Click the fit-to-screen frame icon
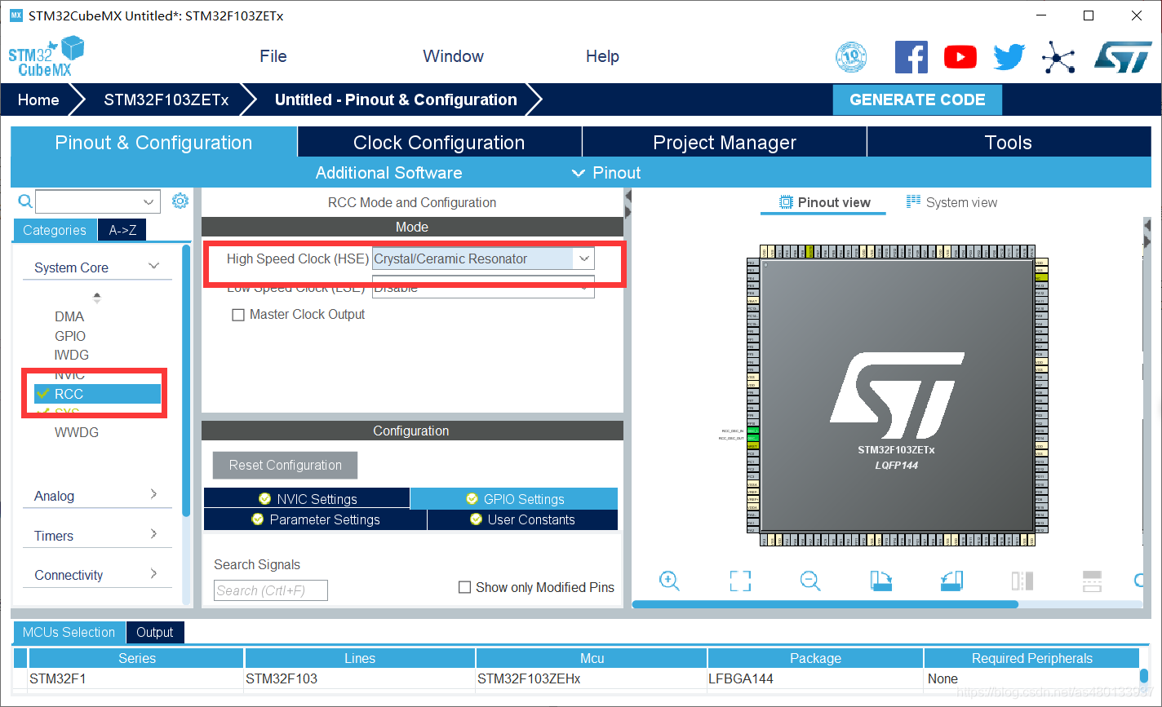1162x707 pixels. click(x=739, y=581)
